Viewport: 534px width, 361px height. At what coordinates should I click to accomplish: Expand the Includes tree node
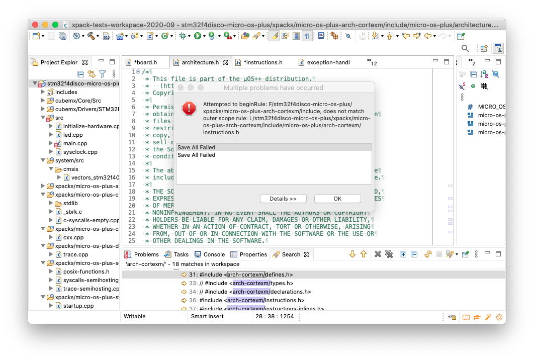pos(43,92)
